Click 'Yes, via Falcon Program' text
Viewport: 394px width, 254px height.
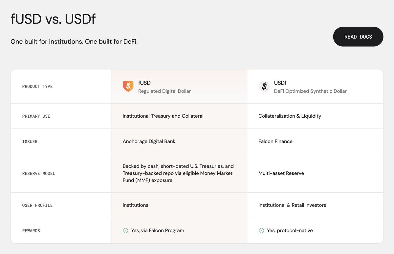(158, 231)
